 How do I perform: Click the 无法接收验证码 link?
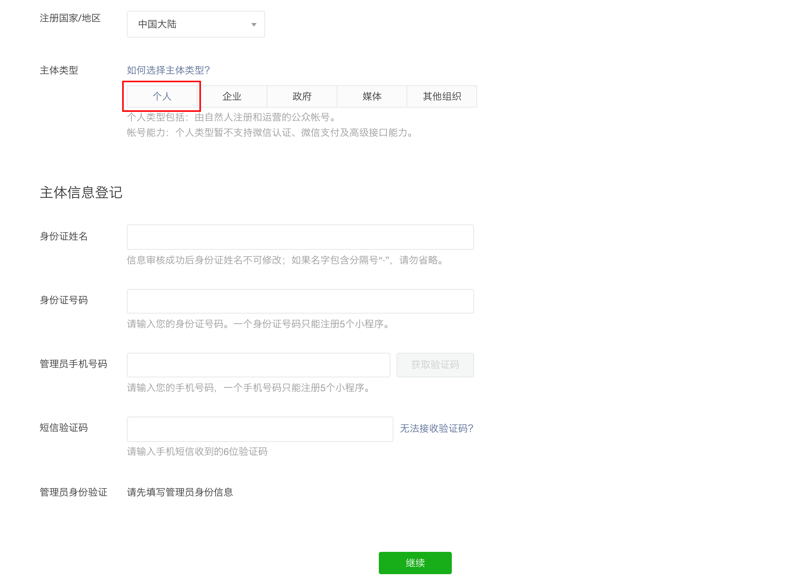(436, 428)
